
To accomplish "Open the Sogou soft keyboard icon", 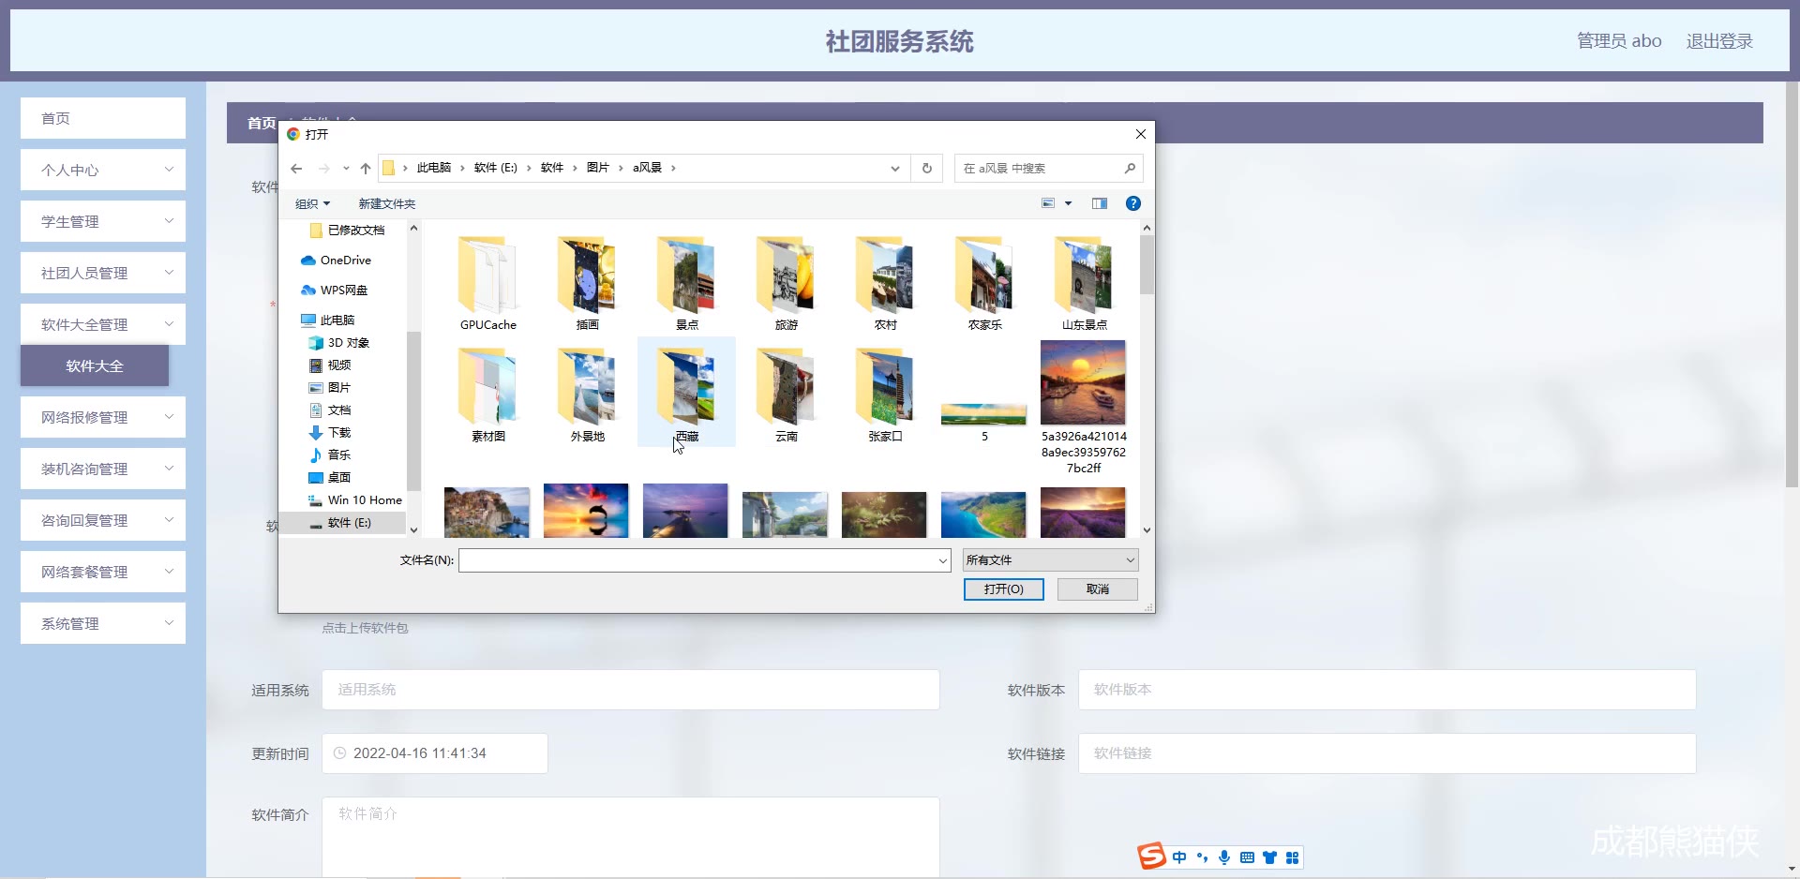I will (1247, 857).
